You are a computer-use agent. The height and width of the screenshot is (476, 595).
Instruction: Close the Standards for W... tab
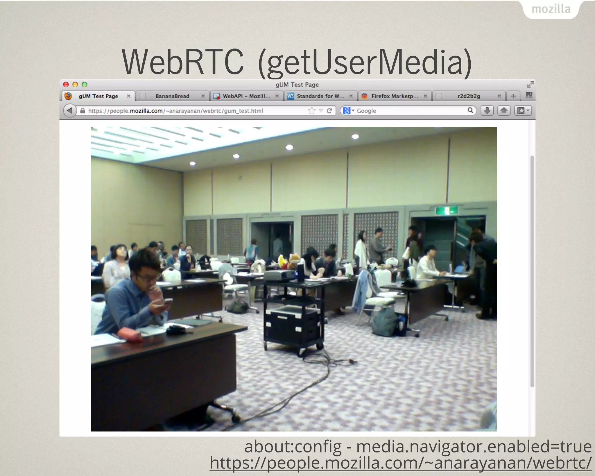pos(351,96)
